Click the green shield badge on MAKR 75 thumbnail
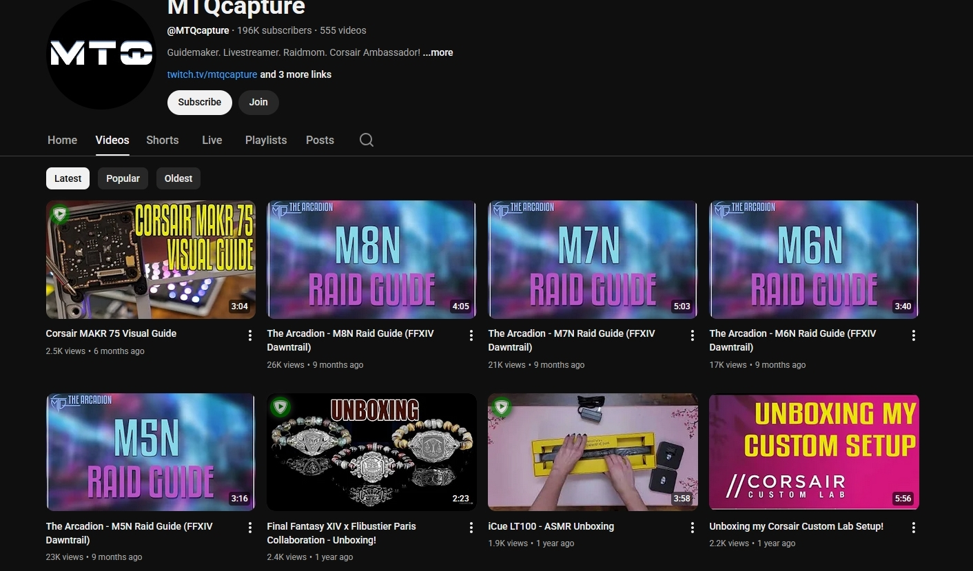Viewport: 973px width, 571px height. pos(60,214)
